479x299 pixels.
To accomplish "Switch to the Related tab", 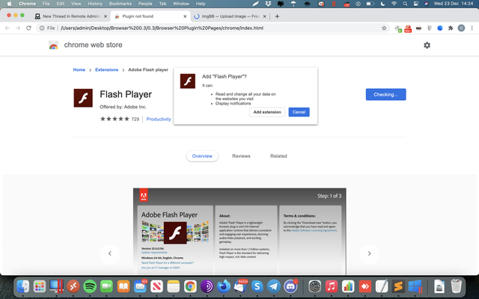I will (278, 156).
